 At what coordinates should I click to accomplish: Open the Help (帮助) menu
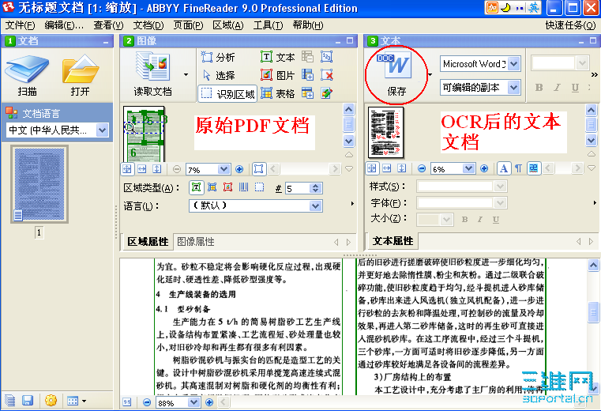pos(308,25)
